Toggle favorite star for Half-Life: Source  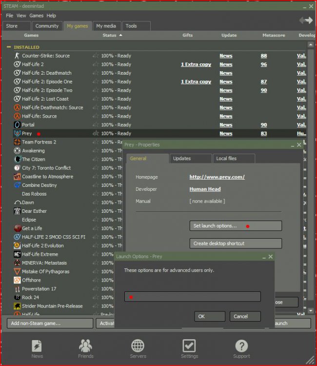pos(96,116)
